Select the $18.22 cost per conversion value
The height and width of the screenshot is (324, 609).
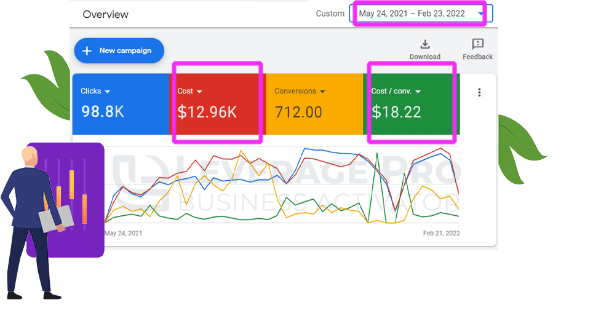pyautogui.click(x=396, y=112)
